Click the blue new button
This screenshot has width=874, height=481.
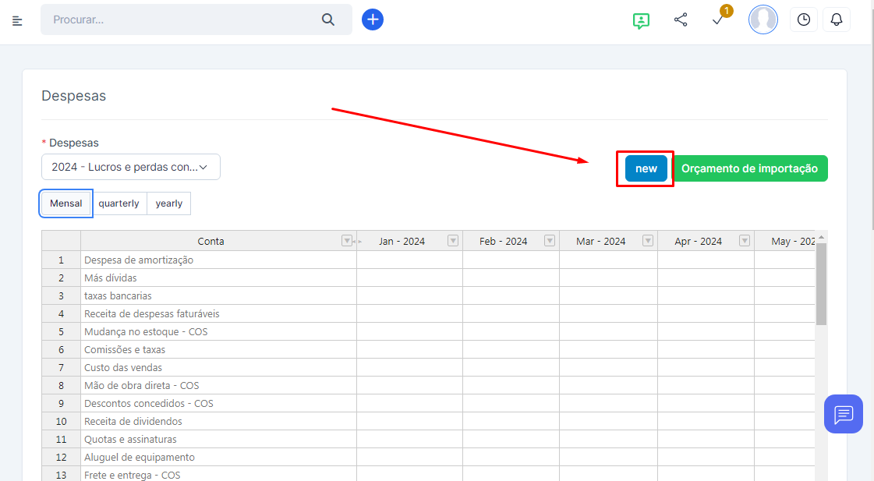click(646, 168)
